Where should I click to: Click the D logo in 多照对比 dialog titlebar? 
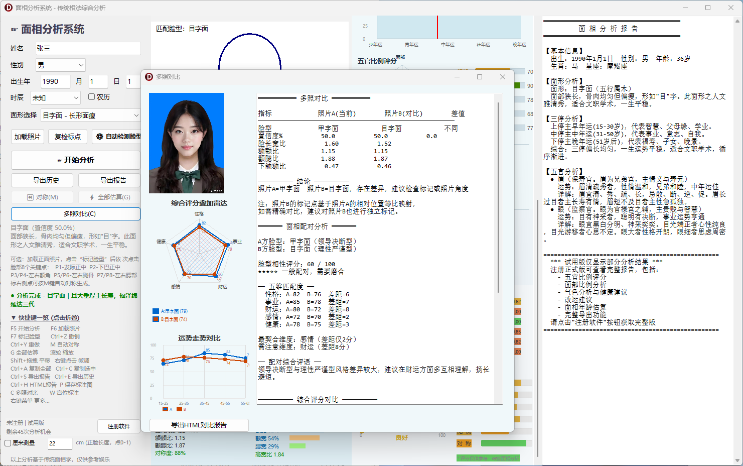150,76
